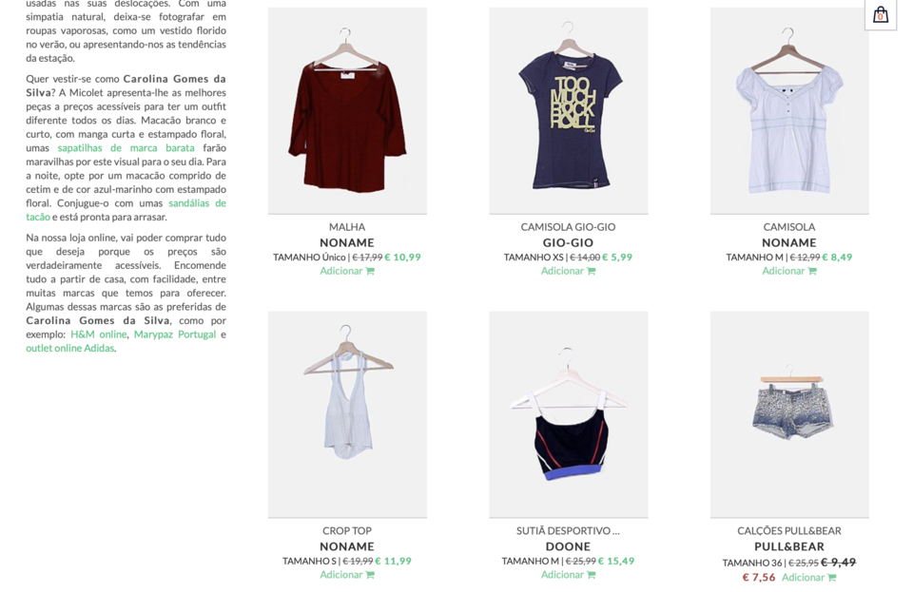Click cart icon for Pull&Bear shorts
Viewport: 913px width, 592px height.
831,578
